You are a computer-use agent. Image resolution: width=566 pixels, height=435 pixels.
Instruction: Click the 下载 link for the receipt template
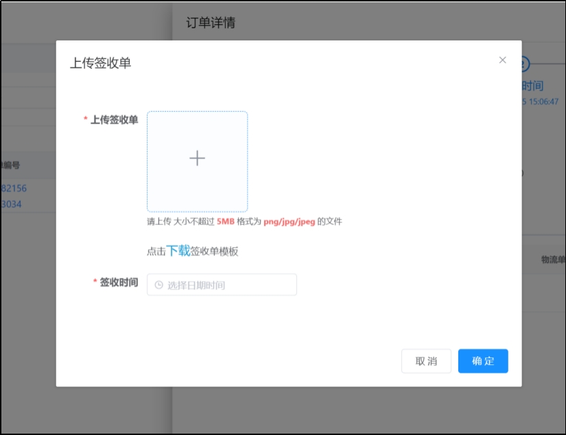click(x=178, y=251)
